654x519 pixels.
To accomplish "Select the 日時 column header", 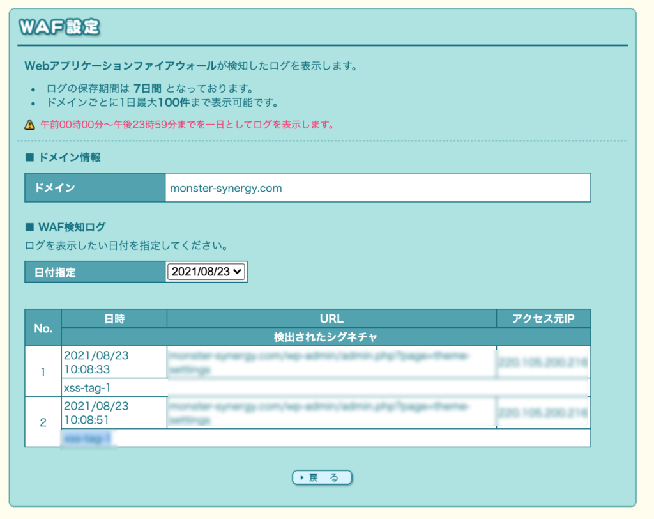I will 114,319.
